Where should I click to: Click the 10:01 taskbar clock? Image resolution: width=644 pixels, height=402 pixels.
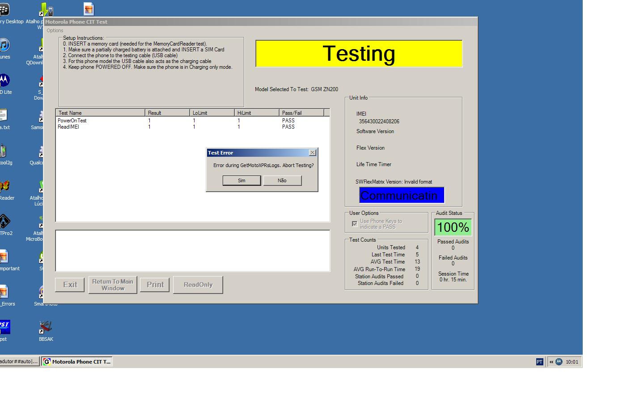572,362
